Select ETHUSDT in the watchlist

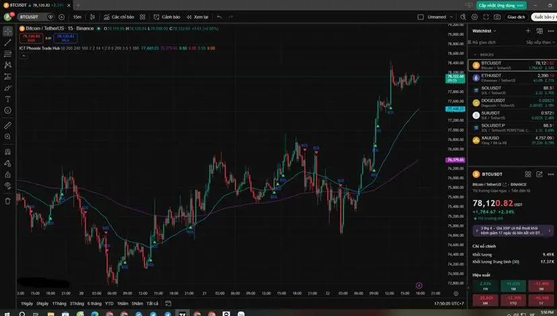pos(513,78)
